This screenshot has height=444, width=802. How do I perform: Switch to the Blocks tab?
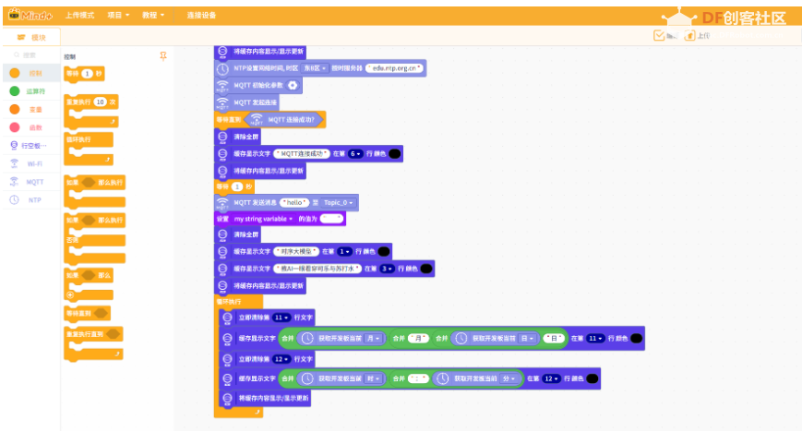[31, 37]
